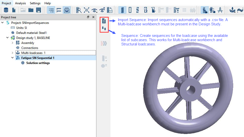This screenshot has height=137, width=244.
Task: Collapse the Design study 1, BASELINE node
Action: point(8,38)
